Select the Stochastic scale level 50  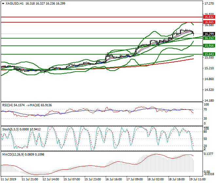(205, 139)
